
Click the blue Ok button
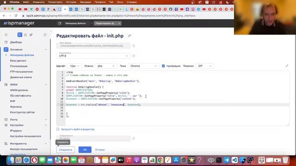[x=85, y=149]
